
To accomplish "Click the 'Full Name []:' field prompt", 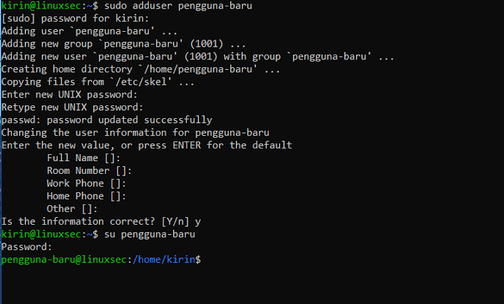I will (83, 158).
